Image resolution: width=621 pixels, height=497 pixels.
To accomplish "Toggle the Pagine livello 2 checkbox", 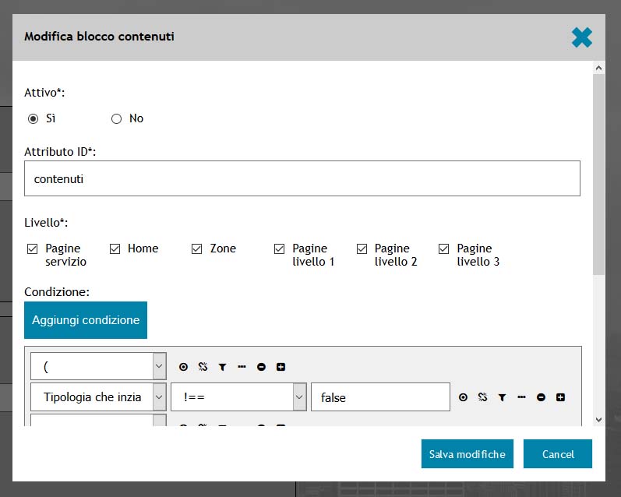I will 362,248.
